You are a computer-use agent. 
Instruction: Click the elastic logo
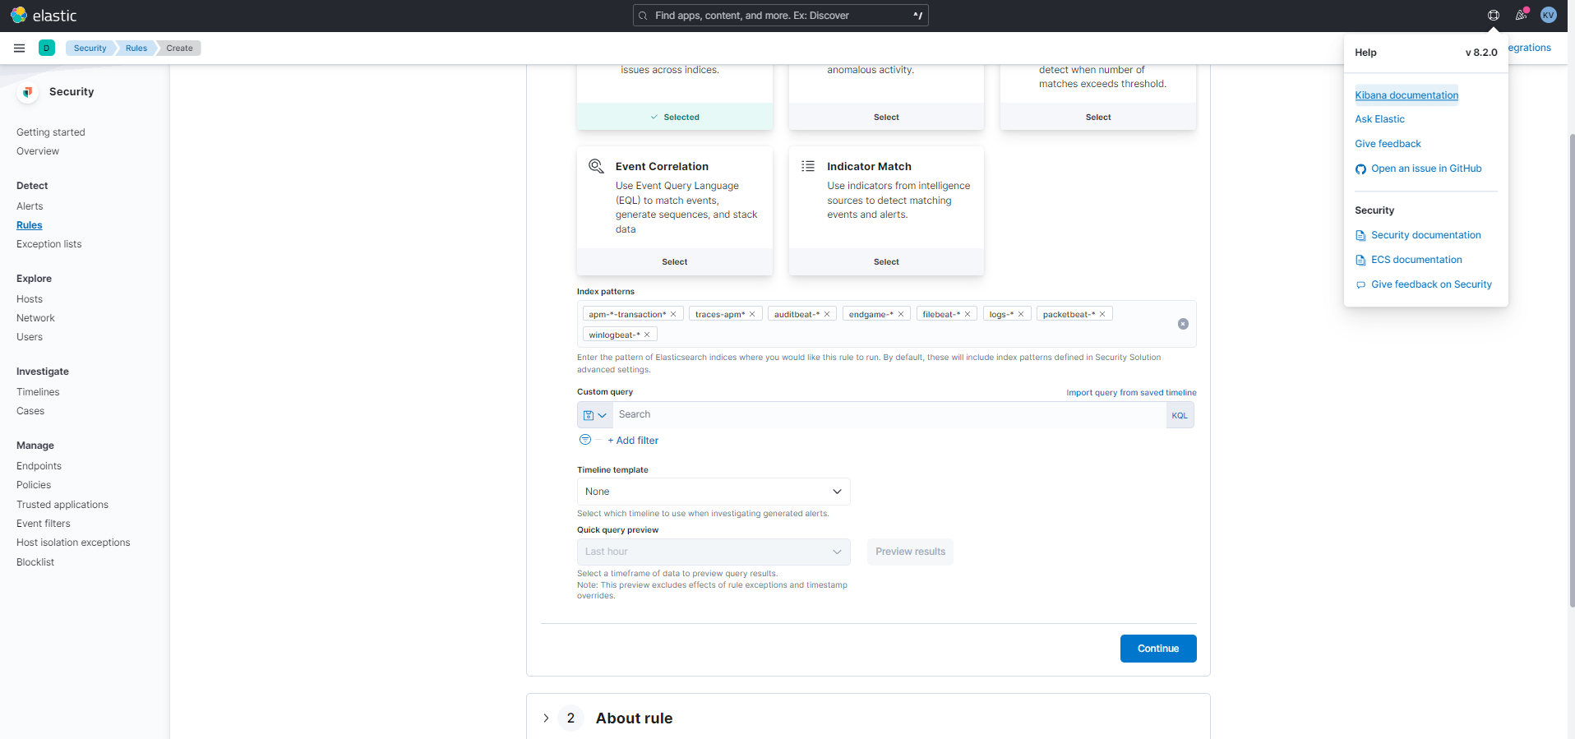44,16
